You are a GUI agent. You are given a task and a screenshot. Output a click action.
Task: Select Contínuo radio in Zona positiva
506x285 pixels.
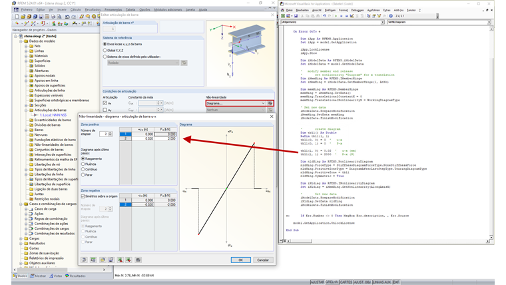point(83,169)
